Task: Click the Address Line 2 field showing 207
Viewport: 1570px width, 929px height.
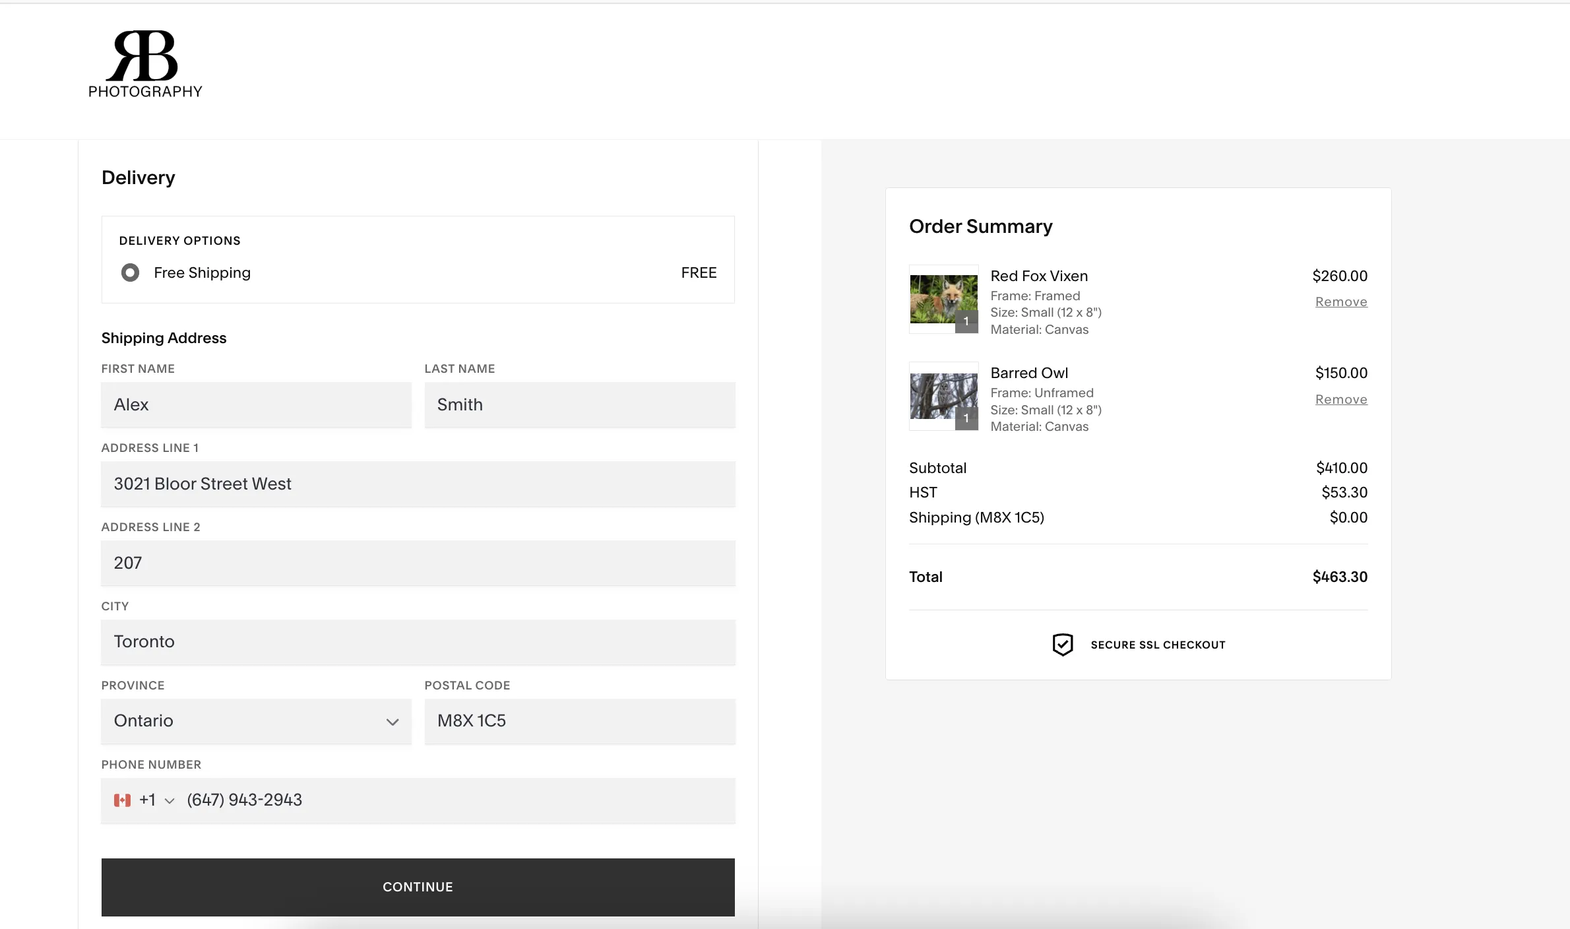Action: coord(418,563)
